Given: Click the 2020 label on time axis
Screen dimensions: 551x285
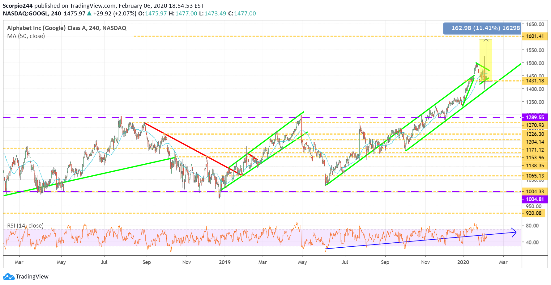Looking at the screenshot, I should (x=463, y=262).
